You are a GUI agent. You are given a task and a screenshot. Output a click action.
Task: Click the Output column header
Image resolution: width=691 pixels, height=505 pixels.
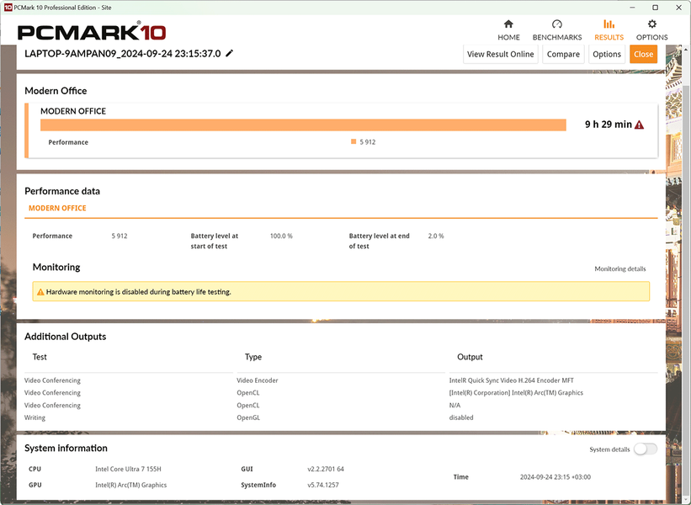pyautogui.click(x=470, y=357)
